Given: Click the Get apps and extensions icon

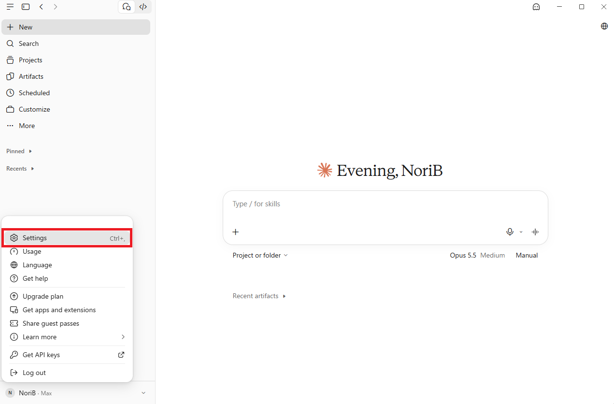Looking at the screenshot, I should pos(14,310).
